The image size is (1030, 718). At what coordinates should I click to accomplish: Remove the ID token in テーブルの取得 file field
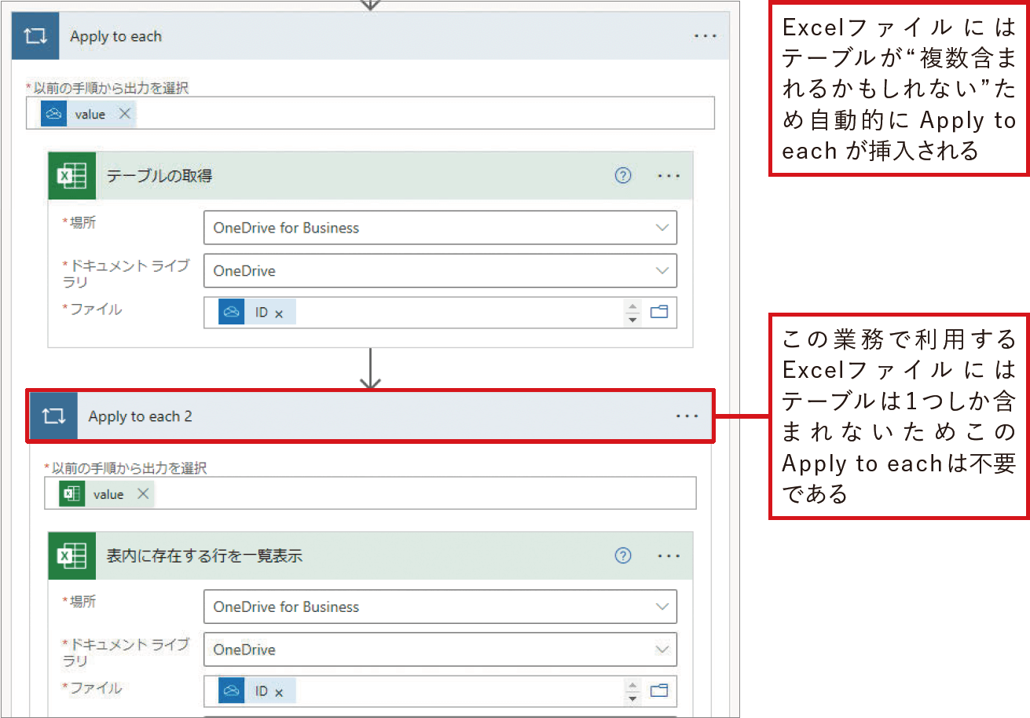[x=279, y=313]
